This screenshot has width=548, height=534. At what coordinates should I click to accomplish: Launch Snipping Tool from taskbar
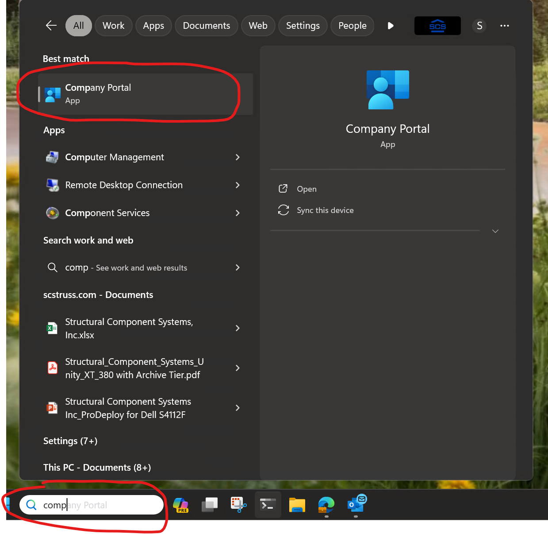tap(239, 505)
